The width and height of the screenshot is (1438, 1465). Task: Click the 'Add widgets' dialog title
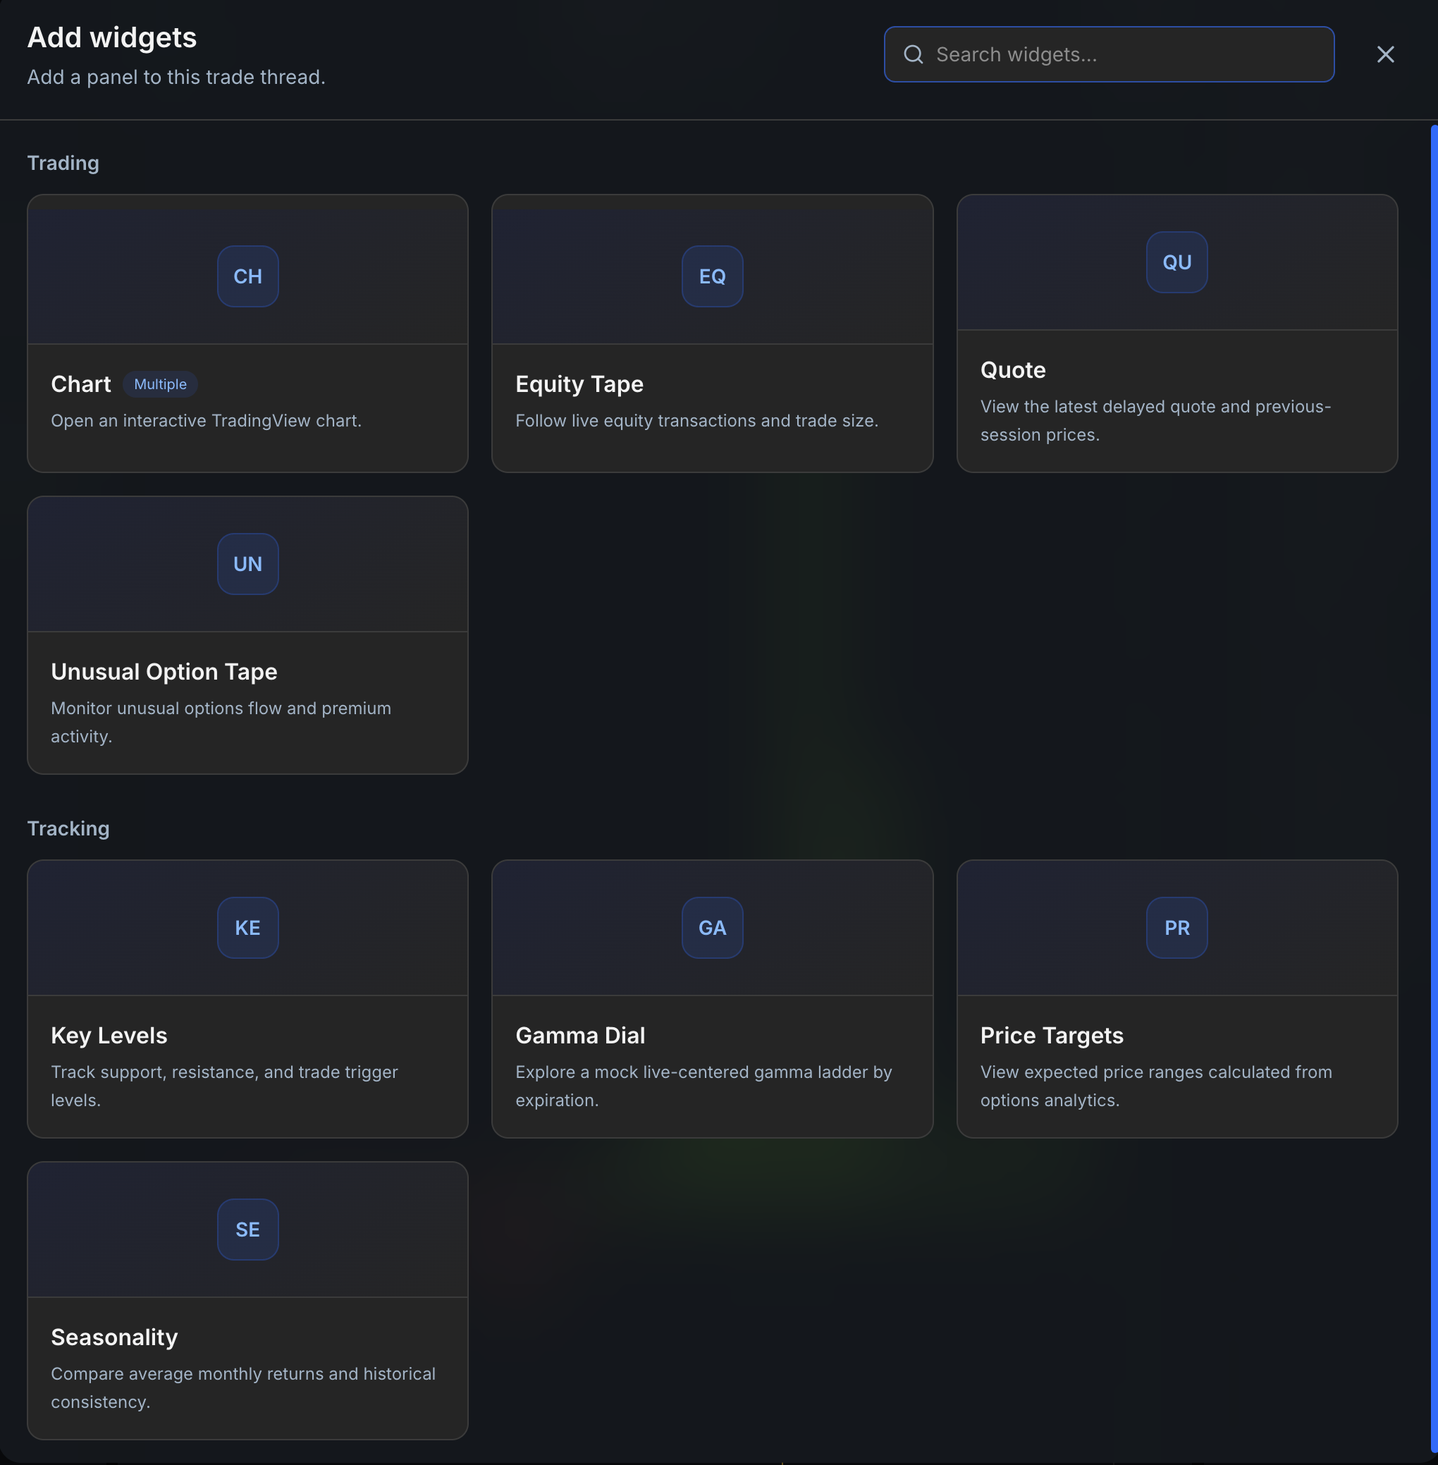click(112, 38)
